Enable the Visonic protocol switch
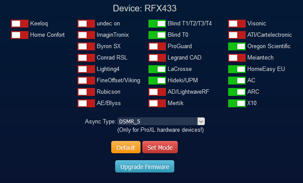 click(237, 24)
